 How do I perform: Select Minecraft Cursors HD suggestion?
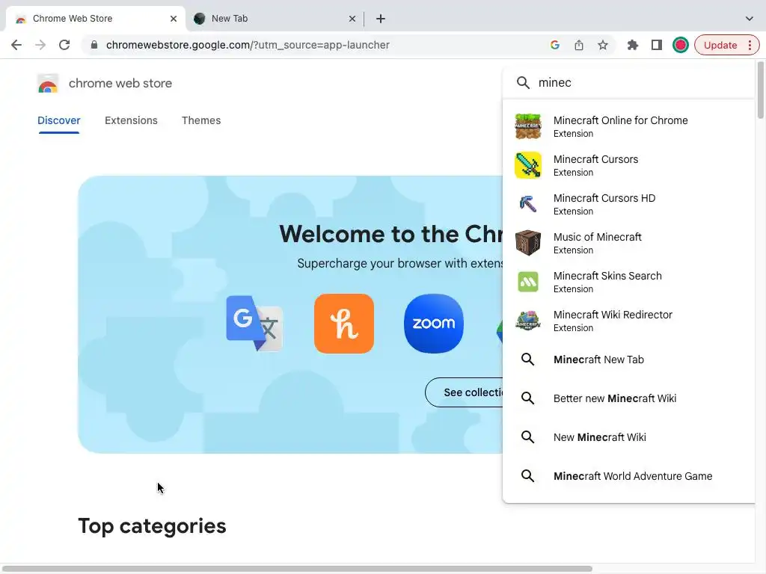[628, 204]
